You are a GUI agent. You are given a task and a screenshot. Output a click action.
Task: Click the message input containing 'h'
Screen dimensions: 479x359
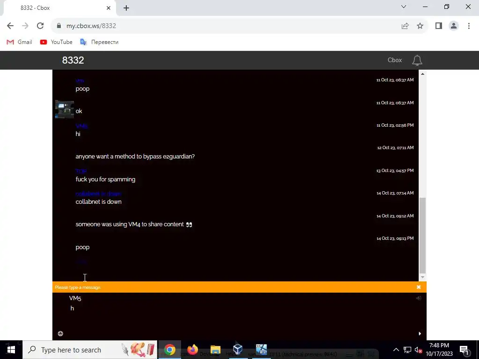(238, 316)
